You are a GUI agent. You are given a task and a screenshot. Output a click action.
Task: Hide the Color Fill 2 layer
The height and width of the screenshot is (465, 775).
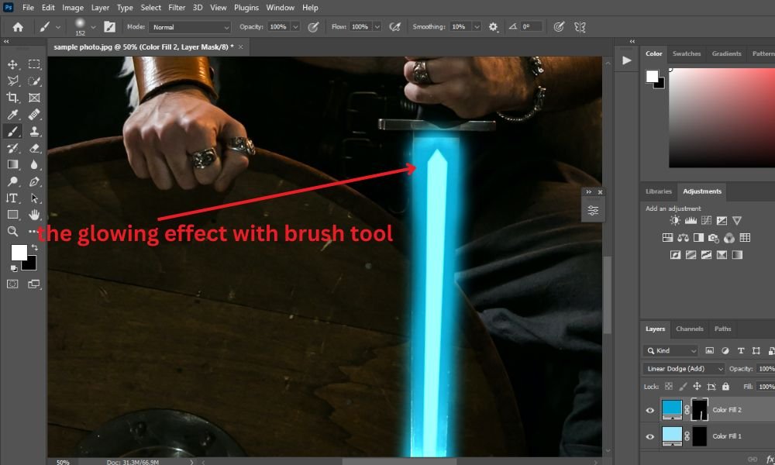point(650,410)
